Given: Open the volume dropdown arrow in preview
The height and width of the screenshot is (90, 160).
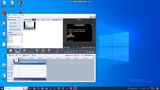Looking at the screenshot, I should (x=94, y=52).
